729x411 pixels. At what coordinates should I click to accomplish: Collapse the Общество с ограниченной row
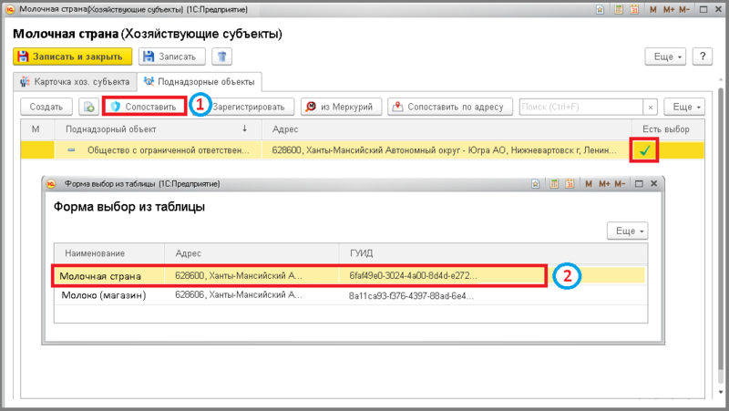tap(71, 150)
